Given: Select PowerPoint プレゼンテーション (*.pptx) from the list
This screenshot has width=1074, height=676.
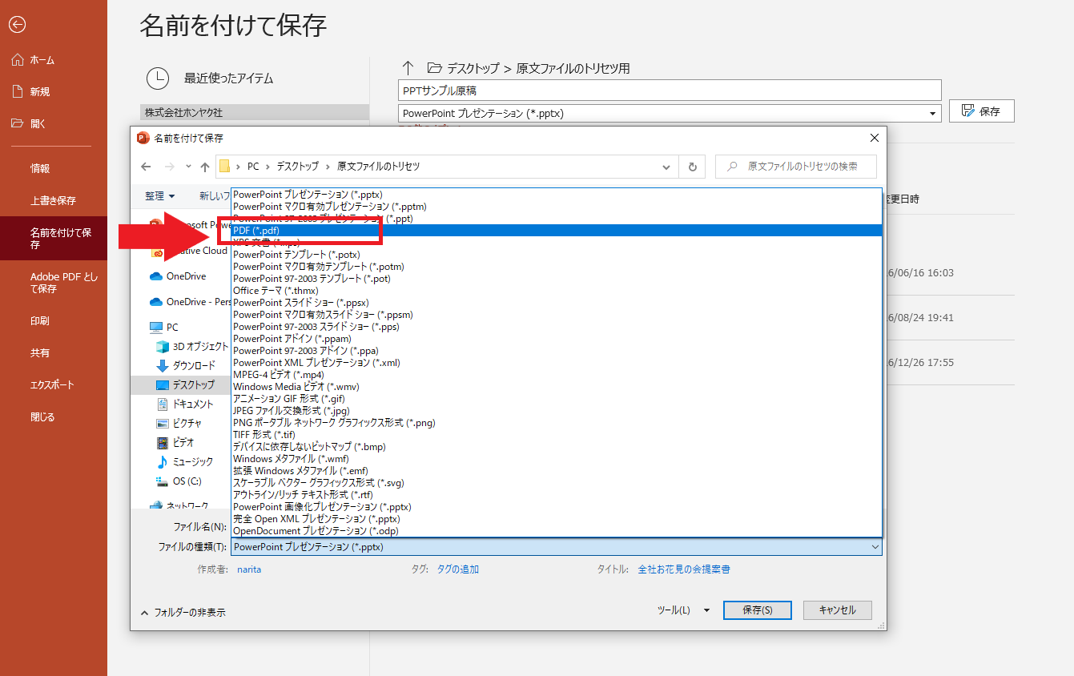Looking at the screenshot, I should pos(557,195).
